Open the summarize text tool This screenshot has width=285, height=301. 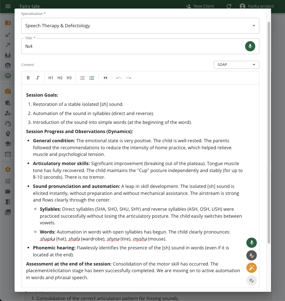click(x=251, y=280)
